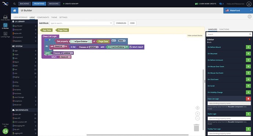This screenshot has width=253, height=136.
Task: Click the home icon beside UI Builder
Action: click(15, 11)
